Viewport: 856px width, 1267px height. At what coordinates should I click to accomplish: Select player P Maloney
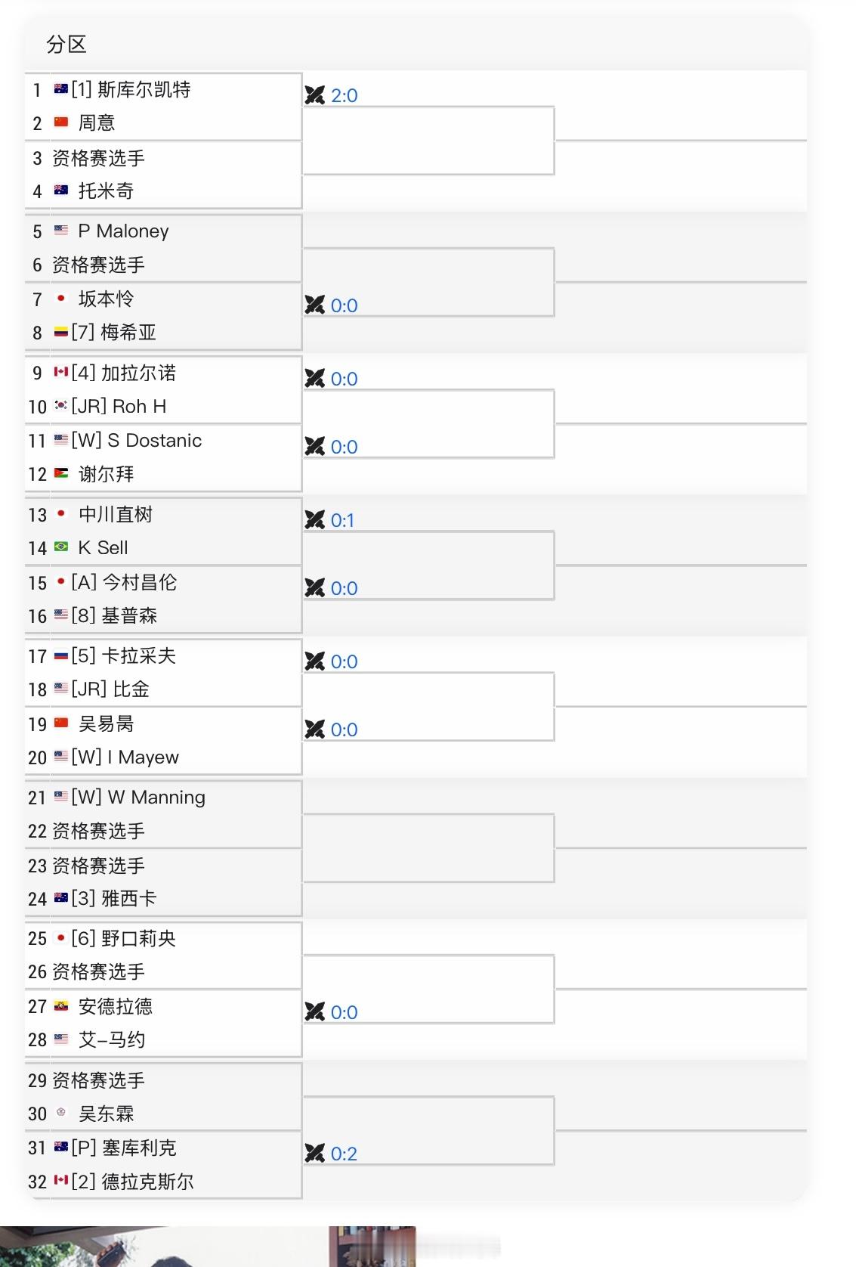[123, 231]
